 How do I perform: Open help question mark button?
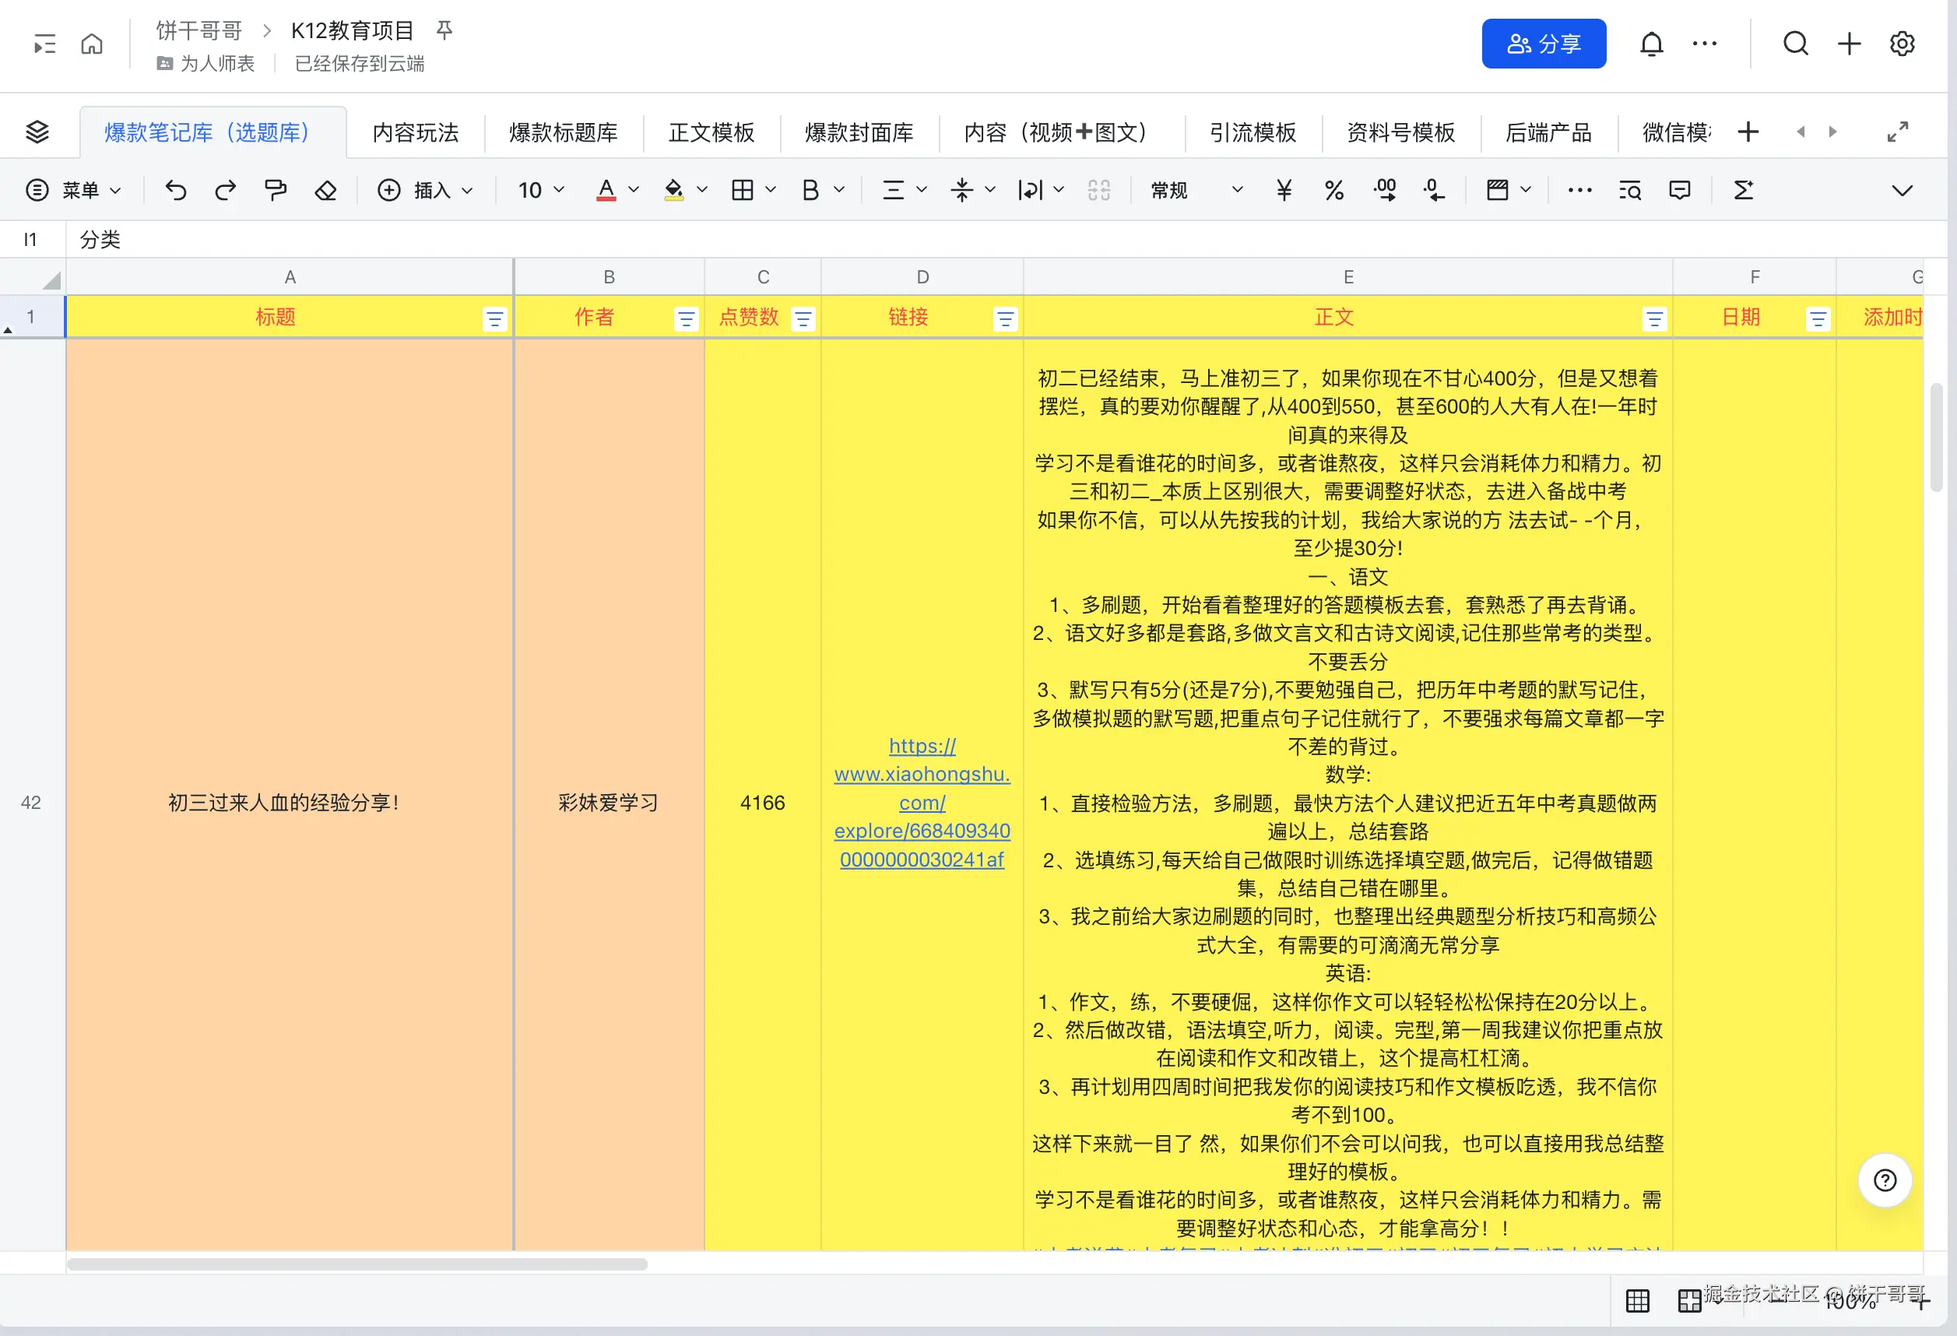pyautogui.click(x=1885, y=1180)
